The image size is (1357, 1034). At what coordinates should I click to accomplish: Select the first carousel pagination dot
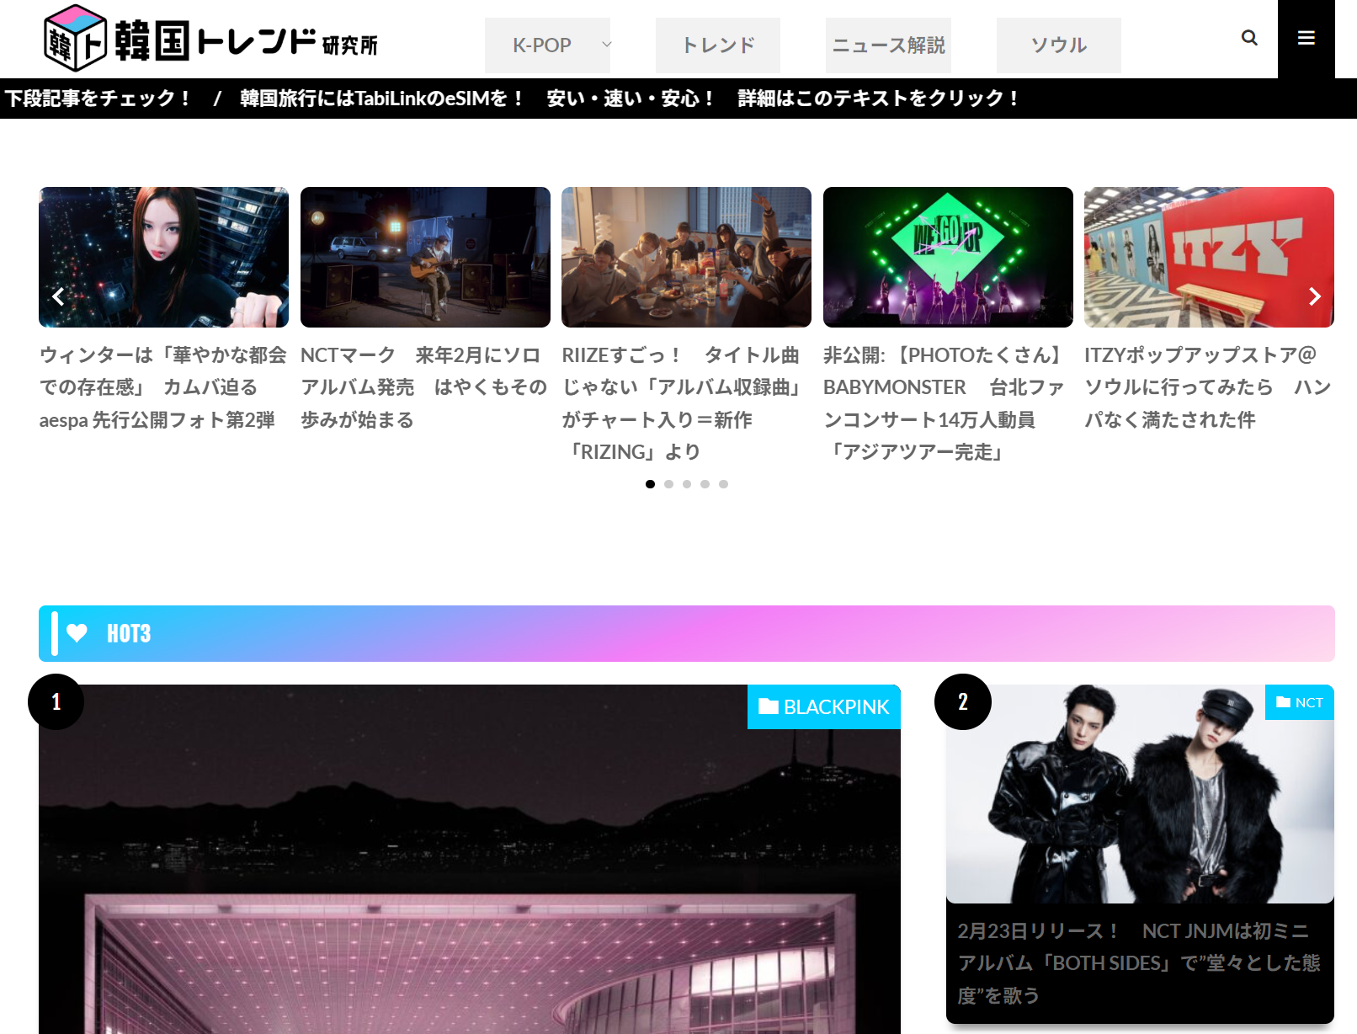pyautogui.click(x=650, y=484)
